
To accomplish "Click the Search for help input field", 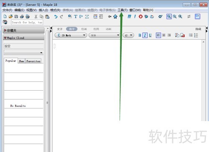I will (x=27, y=23).
